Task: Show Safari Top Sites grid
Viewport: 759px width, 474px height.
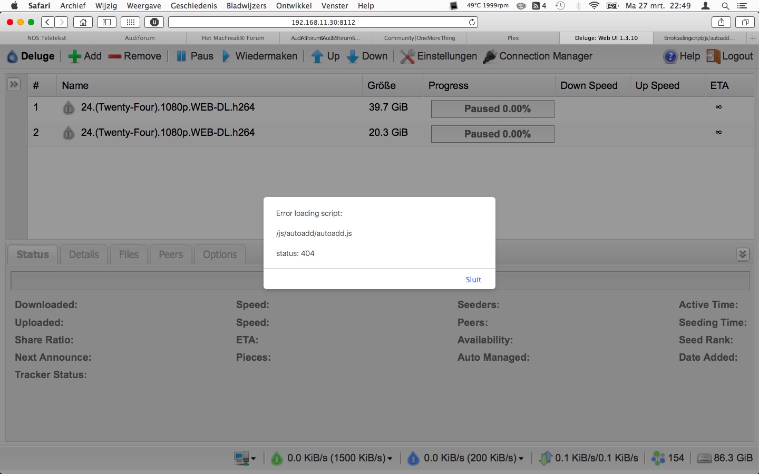Action: pos(131,22)
